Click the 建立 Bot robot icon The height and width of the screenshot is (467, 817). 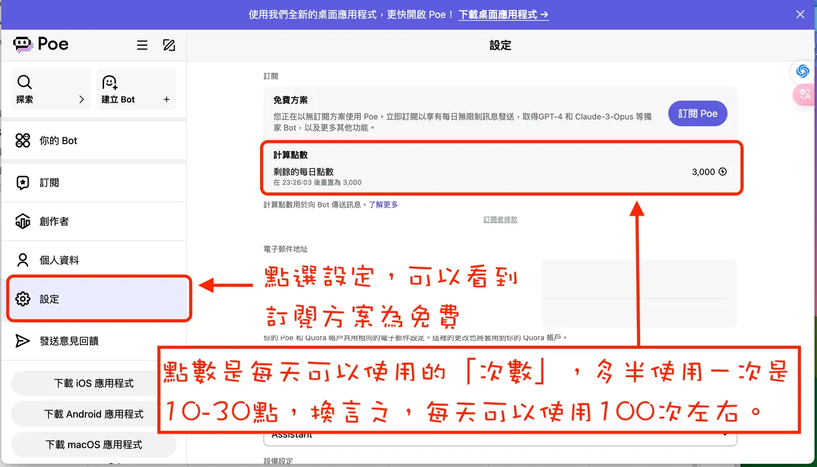click(x=110, y=82)
